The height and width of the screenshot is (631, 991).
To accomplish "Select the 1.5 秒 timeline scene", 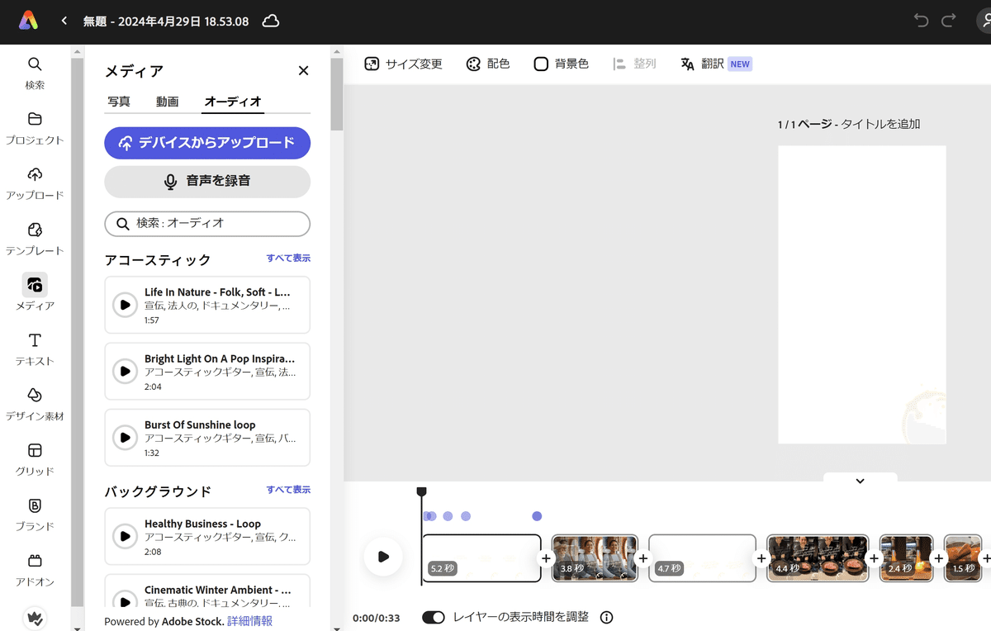I will 963,558.
